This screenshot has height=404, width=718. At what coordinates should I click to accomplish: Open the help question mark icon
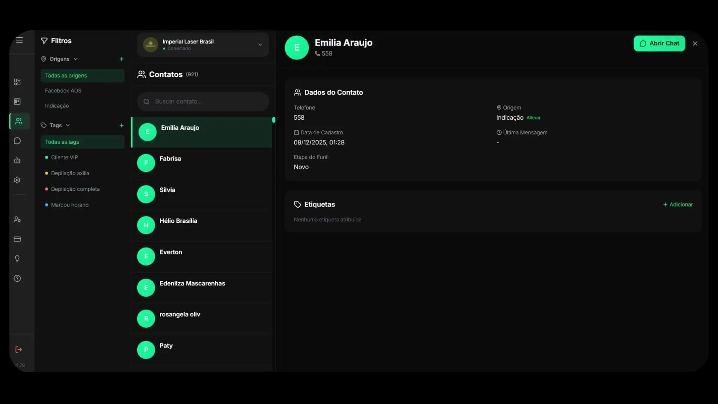pyautogui.click(x=17, y=278)
